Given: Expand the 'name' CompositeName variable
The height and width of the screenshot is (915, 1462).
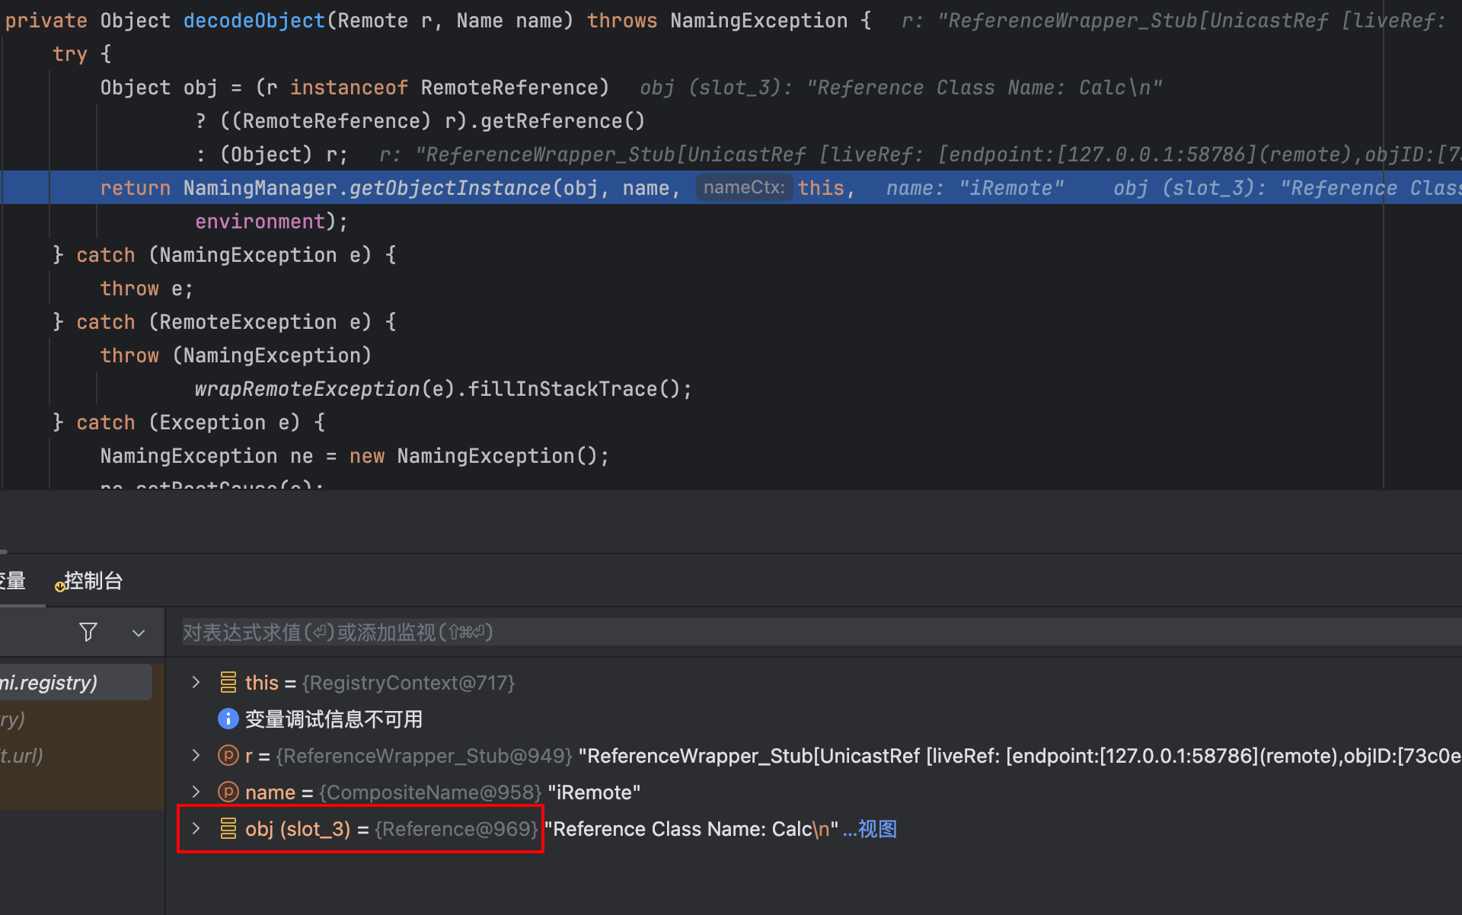Looking at the screenshot, I should coord(196,792).
